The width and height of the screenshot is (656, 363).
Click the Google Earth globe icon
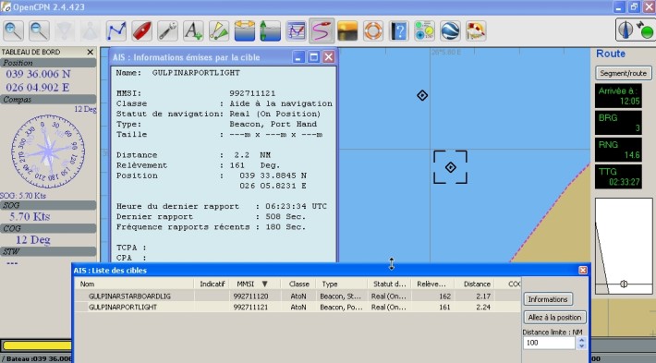coord(450,30)
